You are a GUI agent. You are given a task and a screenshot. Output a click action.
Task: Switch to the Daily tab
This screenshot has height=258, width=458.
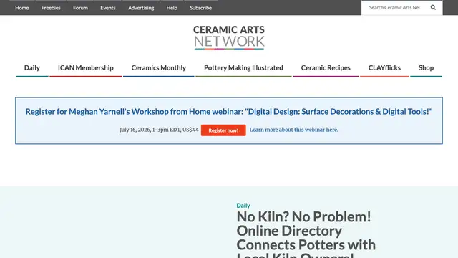(x=31, y=68)
